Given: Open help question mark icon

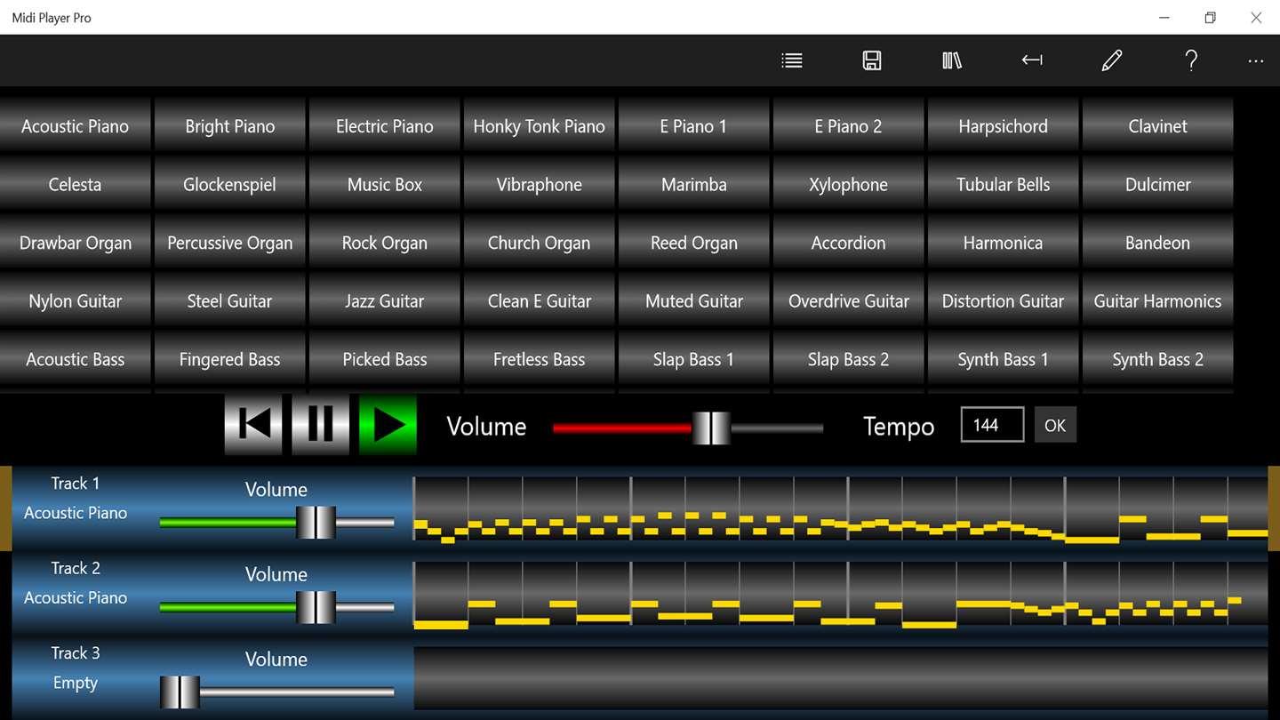Looking at the screenshot, I should tap(1191, 60).
